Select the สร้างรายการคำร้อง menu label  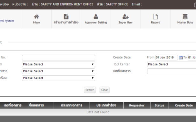click(66, 22)
